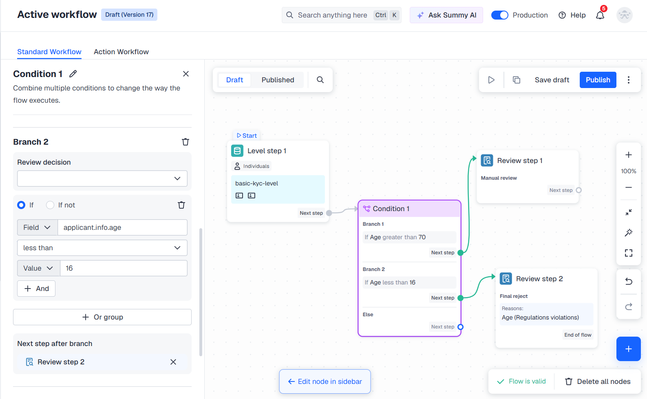Click the collapse arrows canvas icon
The height and width of the screenshot is (399, 647).
[x=629, y=212]
